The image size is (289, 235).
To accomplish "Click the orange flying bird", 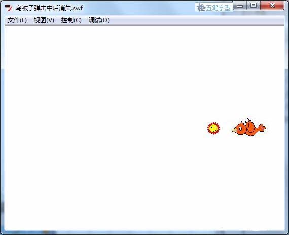I will point(248,127).
